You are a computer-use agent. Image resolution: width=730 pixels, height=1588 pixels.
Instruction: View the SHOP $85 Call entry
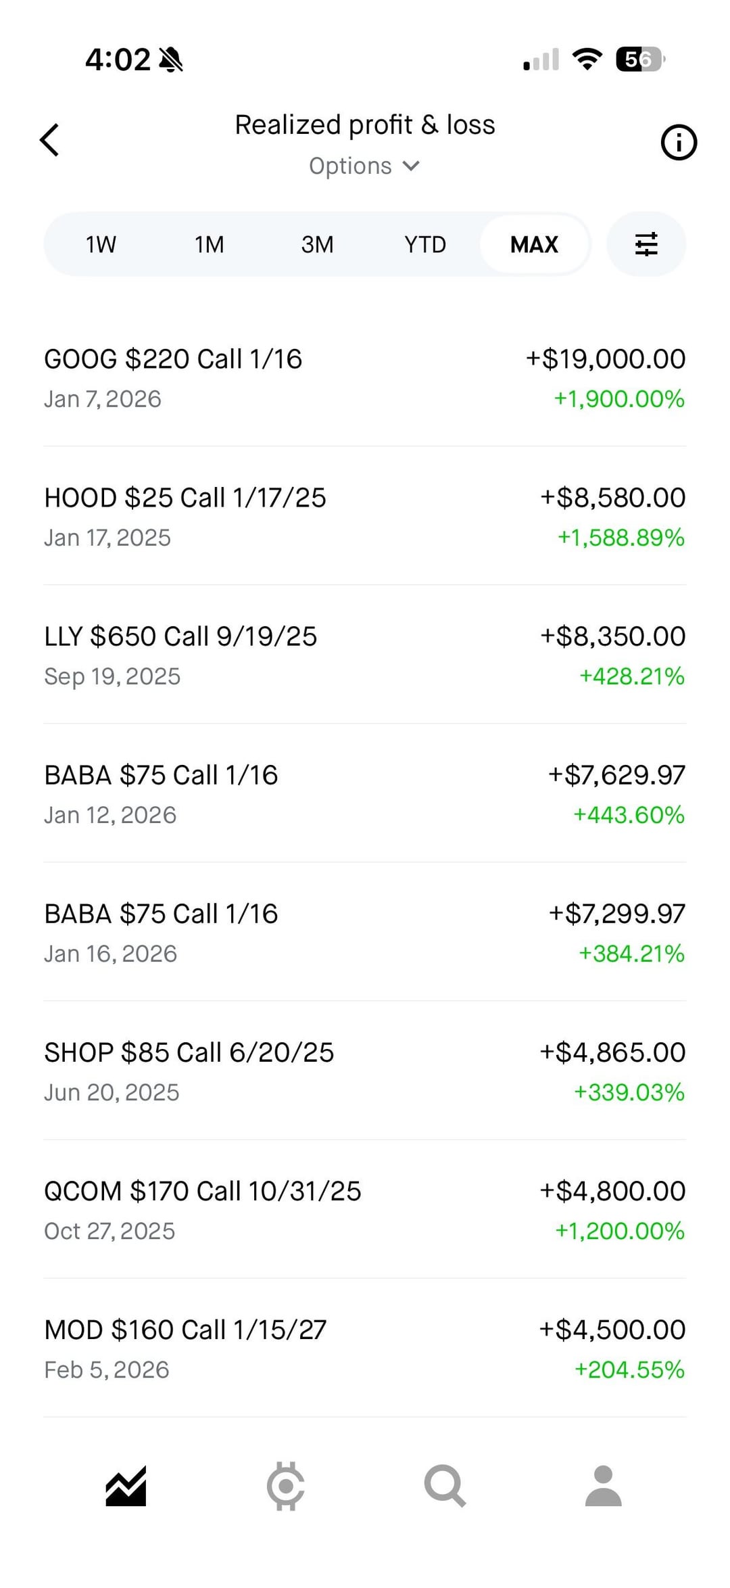click(365, 1071)
